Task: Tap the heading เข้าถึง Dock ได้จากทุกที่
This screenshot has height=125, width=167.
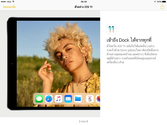Action: 129,40
